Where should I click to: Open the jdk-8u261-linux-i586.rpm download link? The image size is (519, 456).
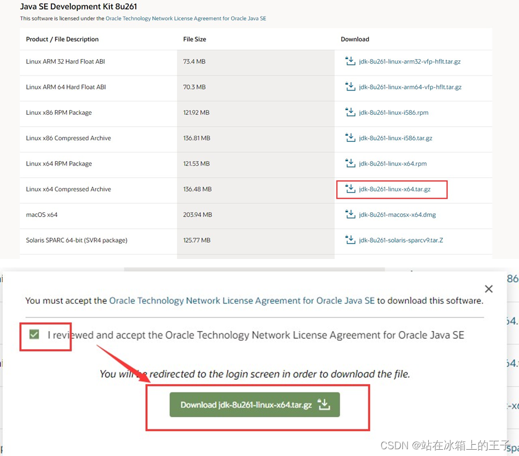[x=393, y=113]
